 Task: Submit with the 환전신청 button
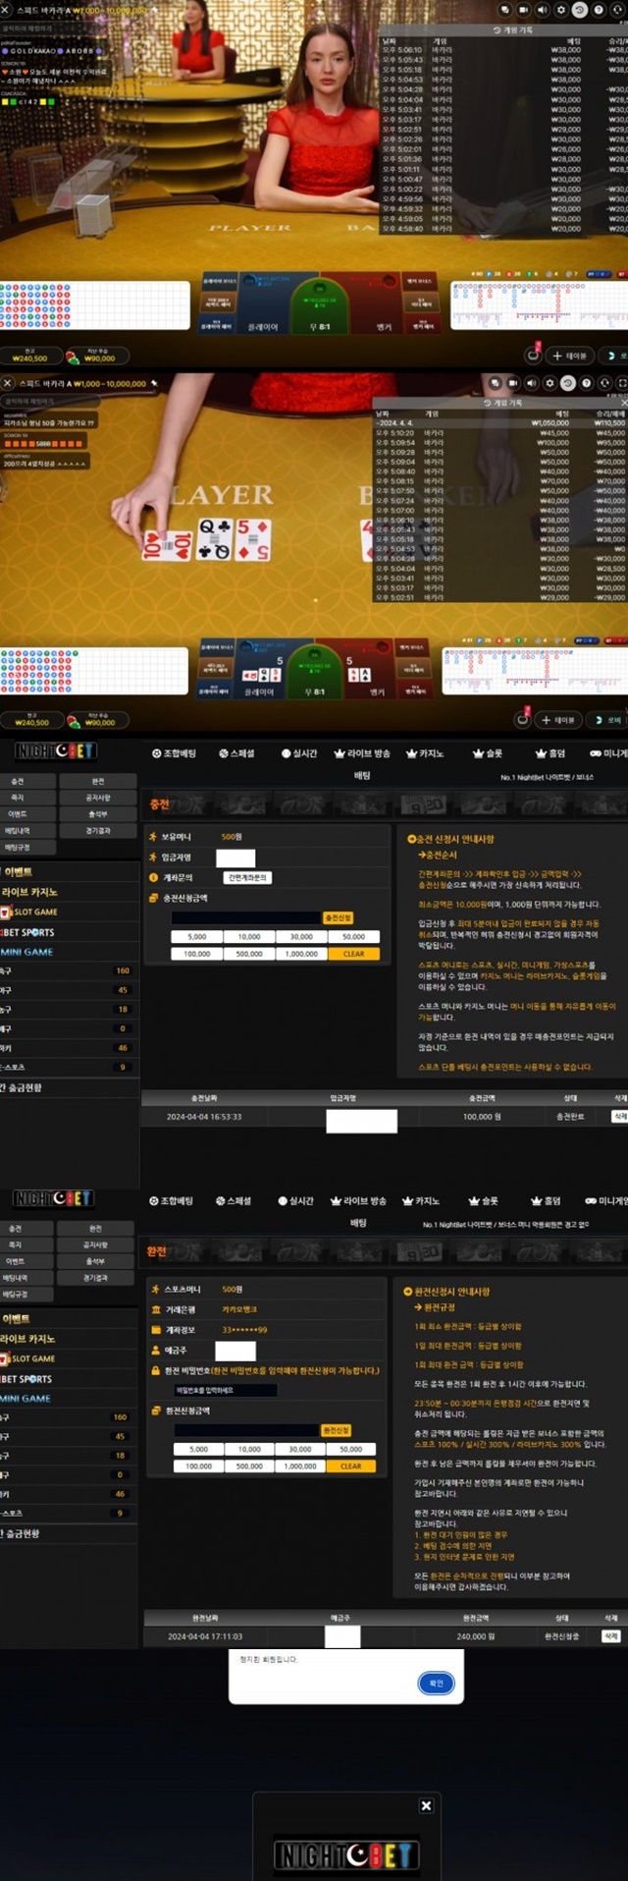point(336,1430)
